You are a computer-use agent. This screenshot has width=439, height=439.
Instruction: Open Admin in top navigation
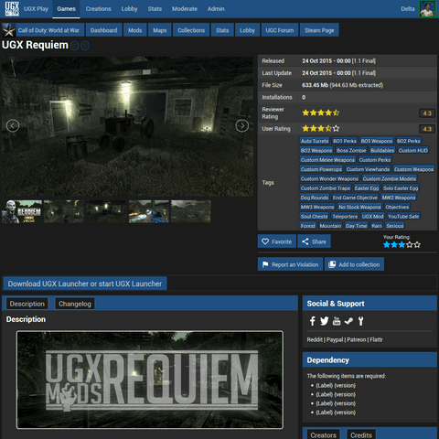coord(216,9)
